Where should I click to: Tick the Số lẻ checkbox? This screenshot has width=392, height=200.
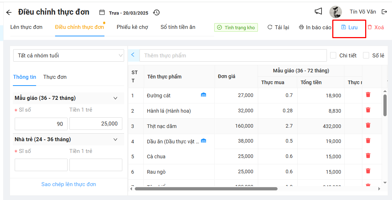(x=366, y=55)
